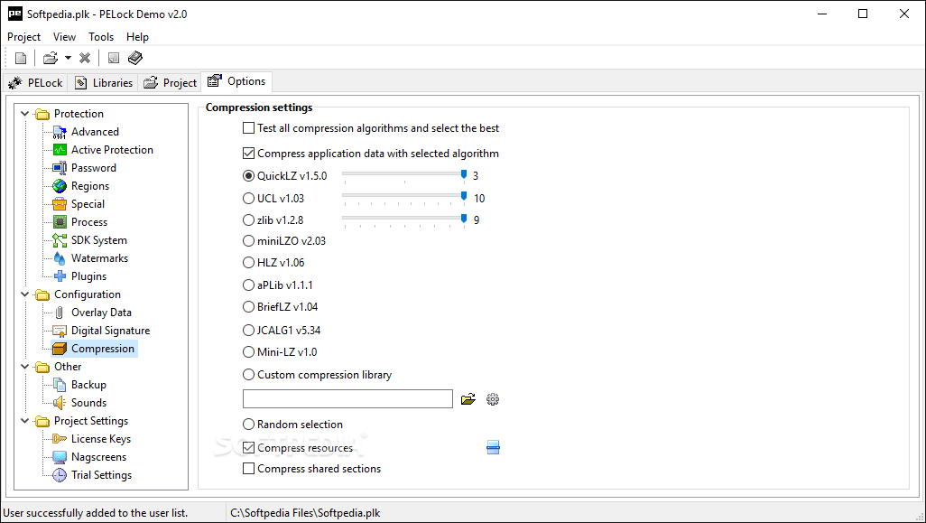The image size is (926, 523).
Task: Select the zlib v1.2.8 radio button
Action: (248, 220)
